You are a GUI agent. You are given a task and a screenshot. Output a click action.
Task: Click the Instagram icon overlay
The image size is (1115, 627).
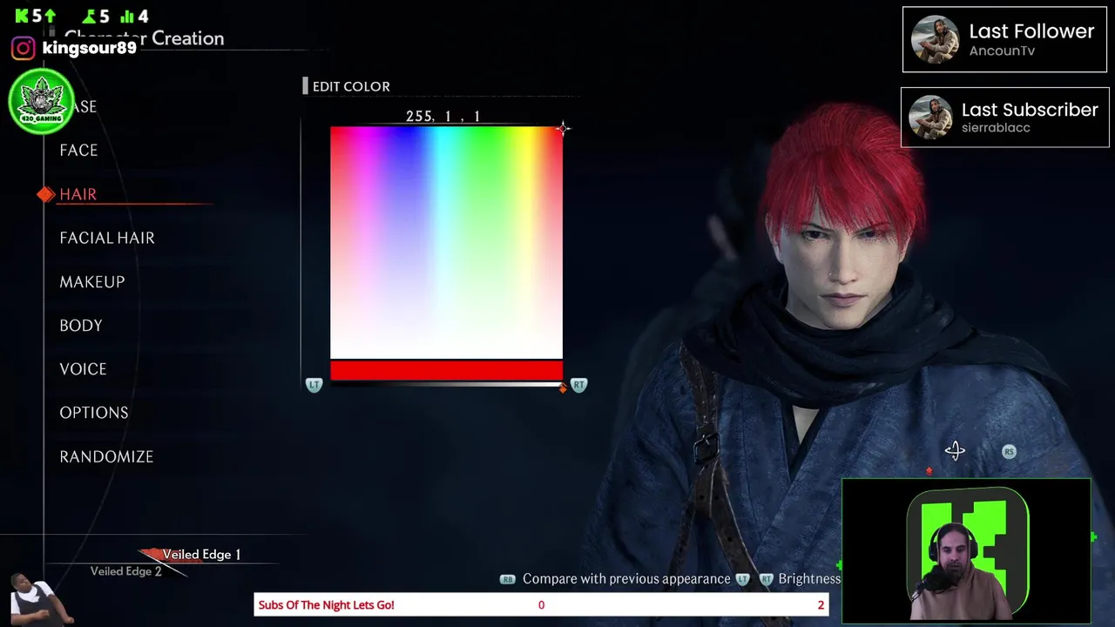point(24,48)
